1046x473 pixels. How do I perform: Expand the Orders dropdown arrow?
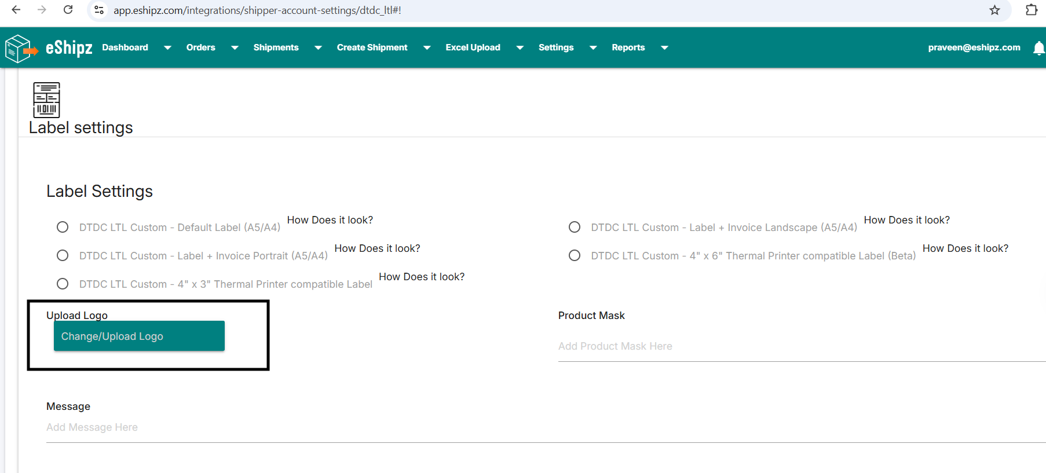coord(235,48)
